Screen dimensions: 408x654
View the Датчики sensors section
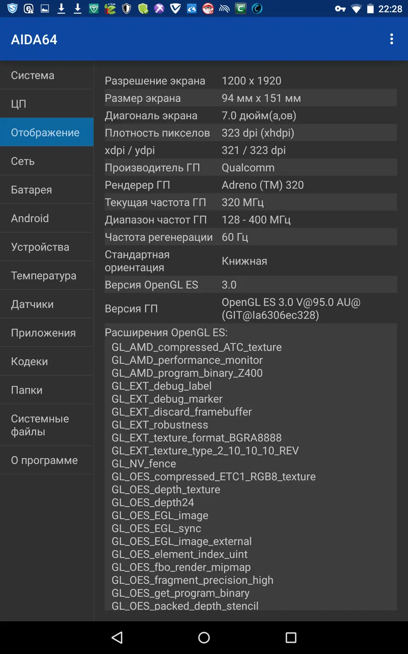(47, 304)
